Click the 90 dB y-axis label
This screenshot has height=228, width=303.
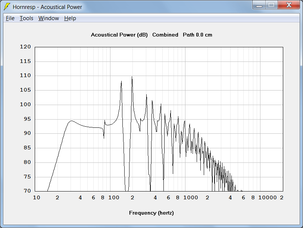tap(27, 133)
